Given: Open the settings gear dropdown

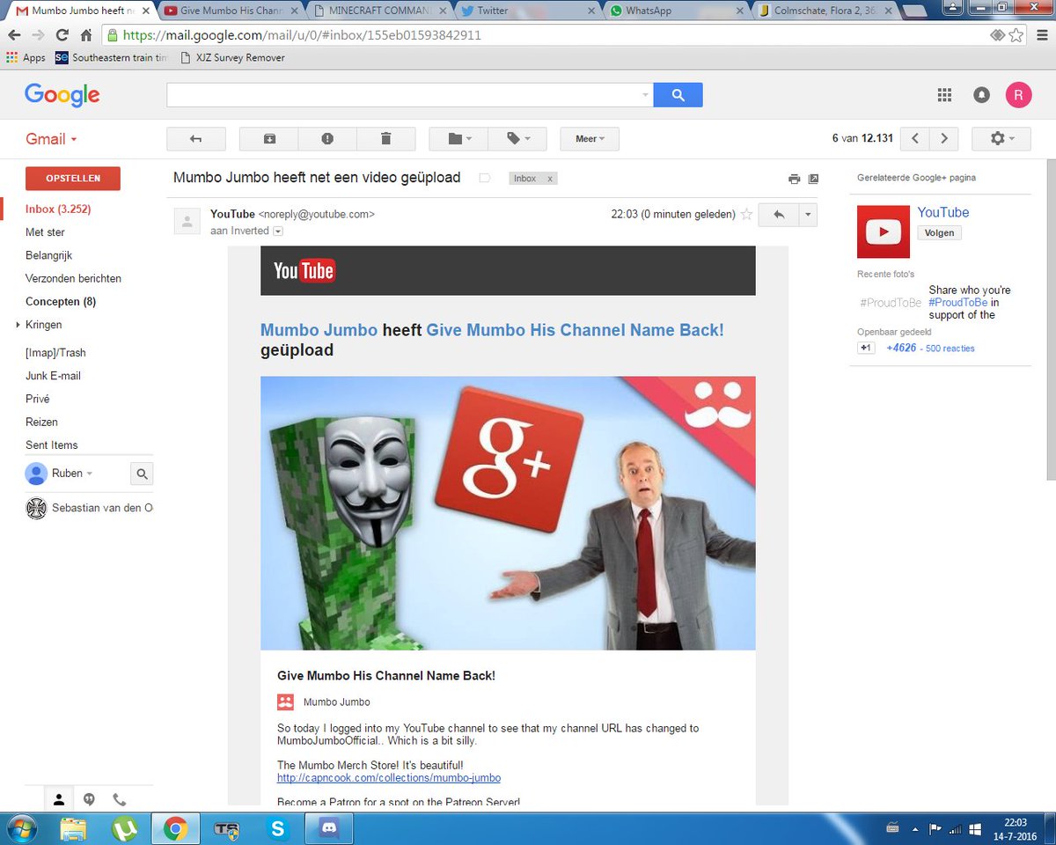Looking at the screenshot, I should 1001,139.
